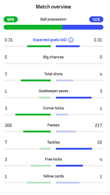Click the green Total shots bar
This screenshot has width=110, height=195.
(36, 80)
